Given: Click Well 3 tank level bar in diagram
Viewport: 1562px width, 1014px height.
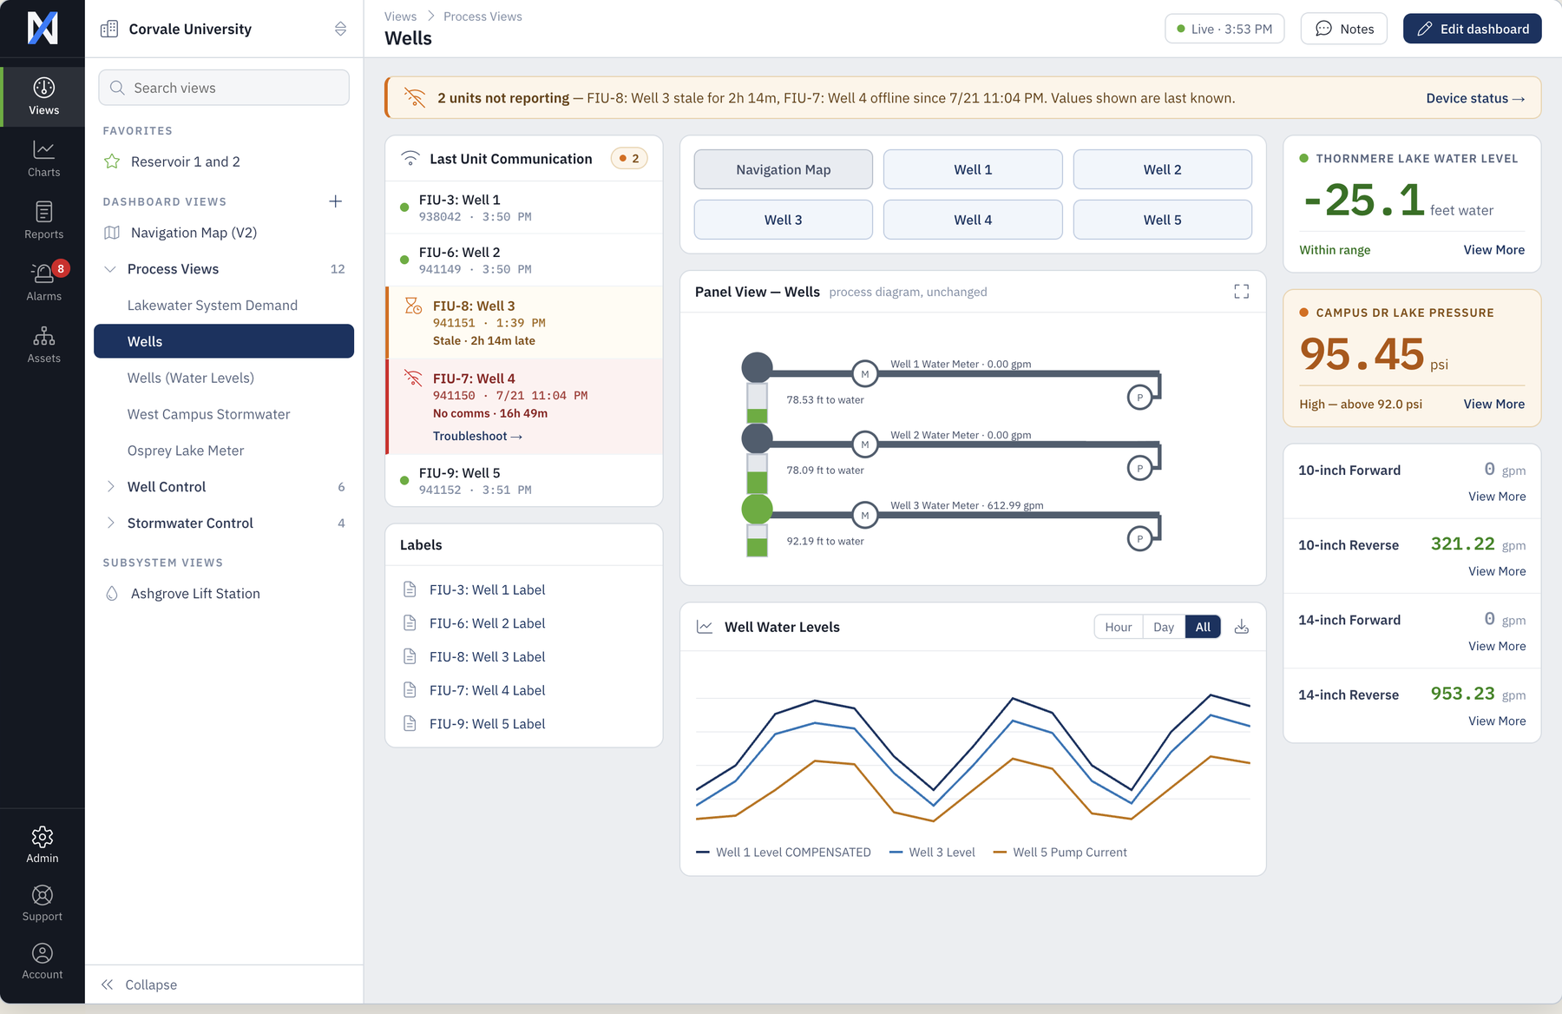Looking at the screenshot, I should tap(757, 540).
